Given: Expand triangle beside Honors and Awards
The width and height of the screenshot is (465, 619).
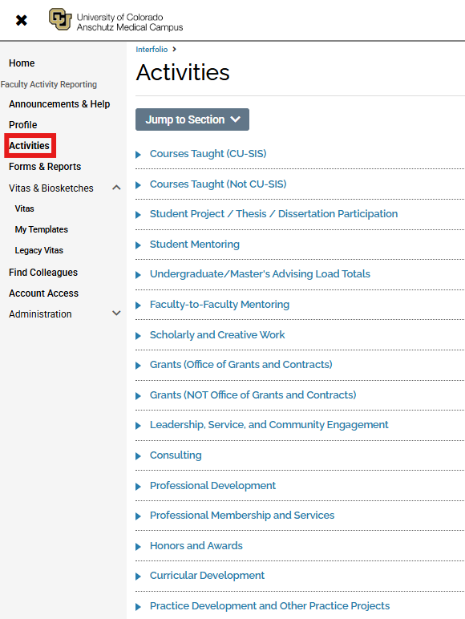Looking at the screenshot, I should [138, 546].
